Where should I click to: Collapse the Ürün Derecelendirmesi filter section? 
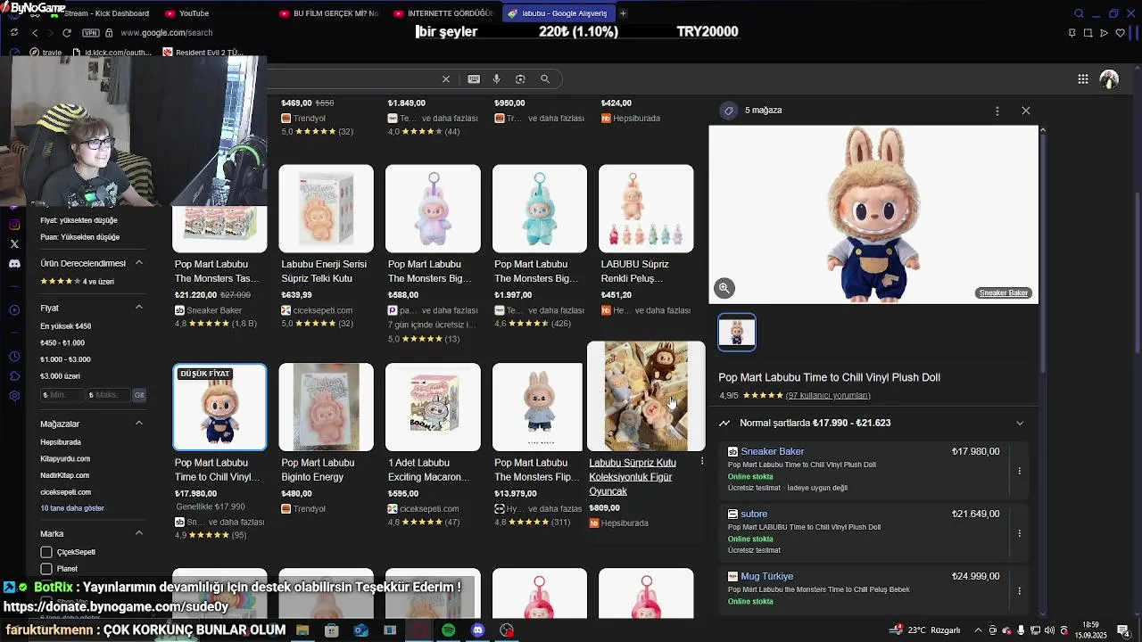pyautogui.click(x=139, y=263)
